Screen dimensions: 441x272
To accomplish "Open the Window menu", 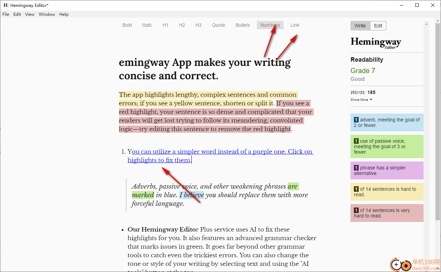I will [47, 14].
